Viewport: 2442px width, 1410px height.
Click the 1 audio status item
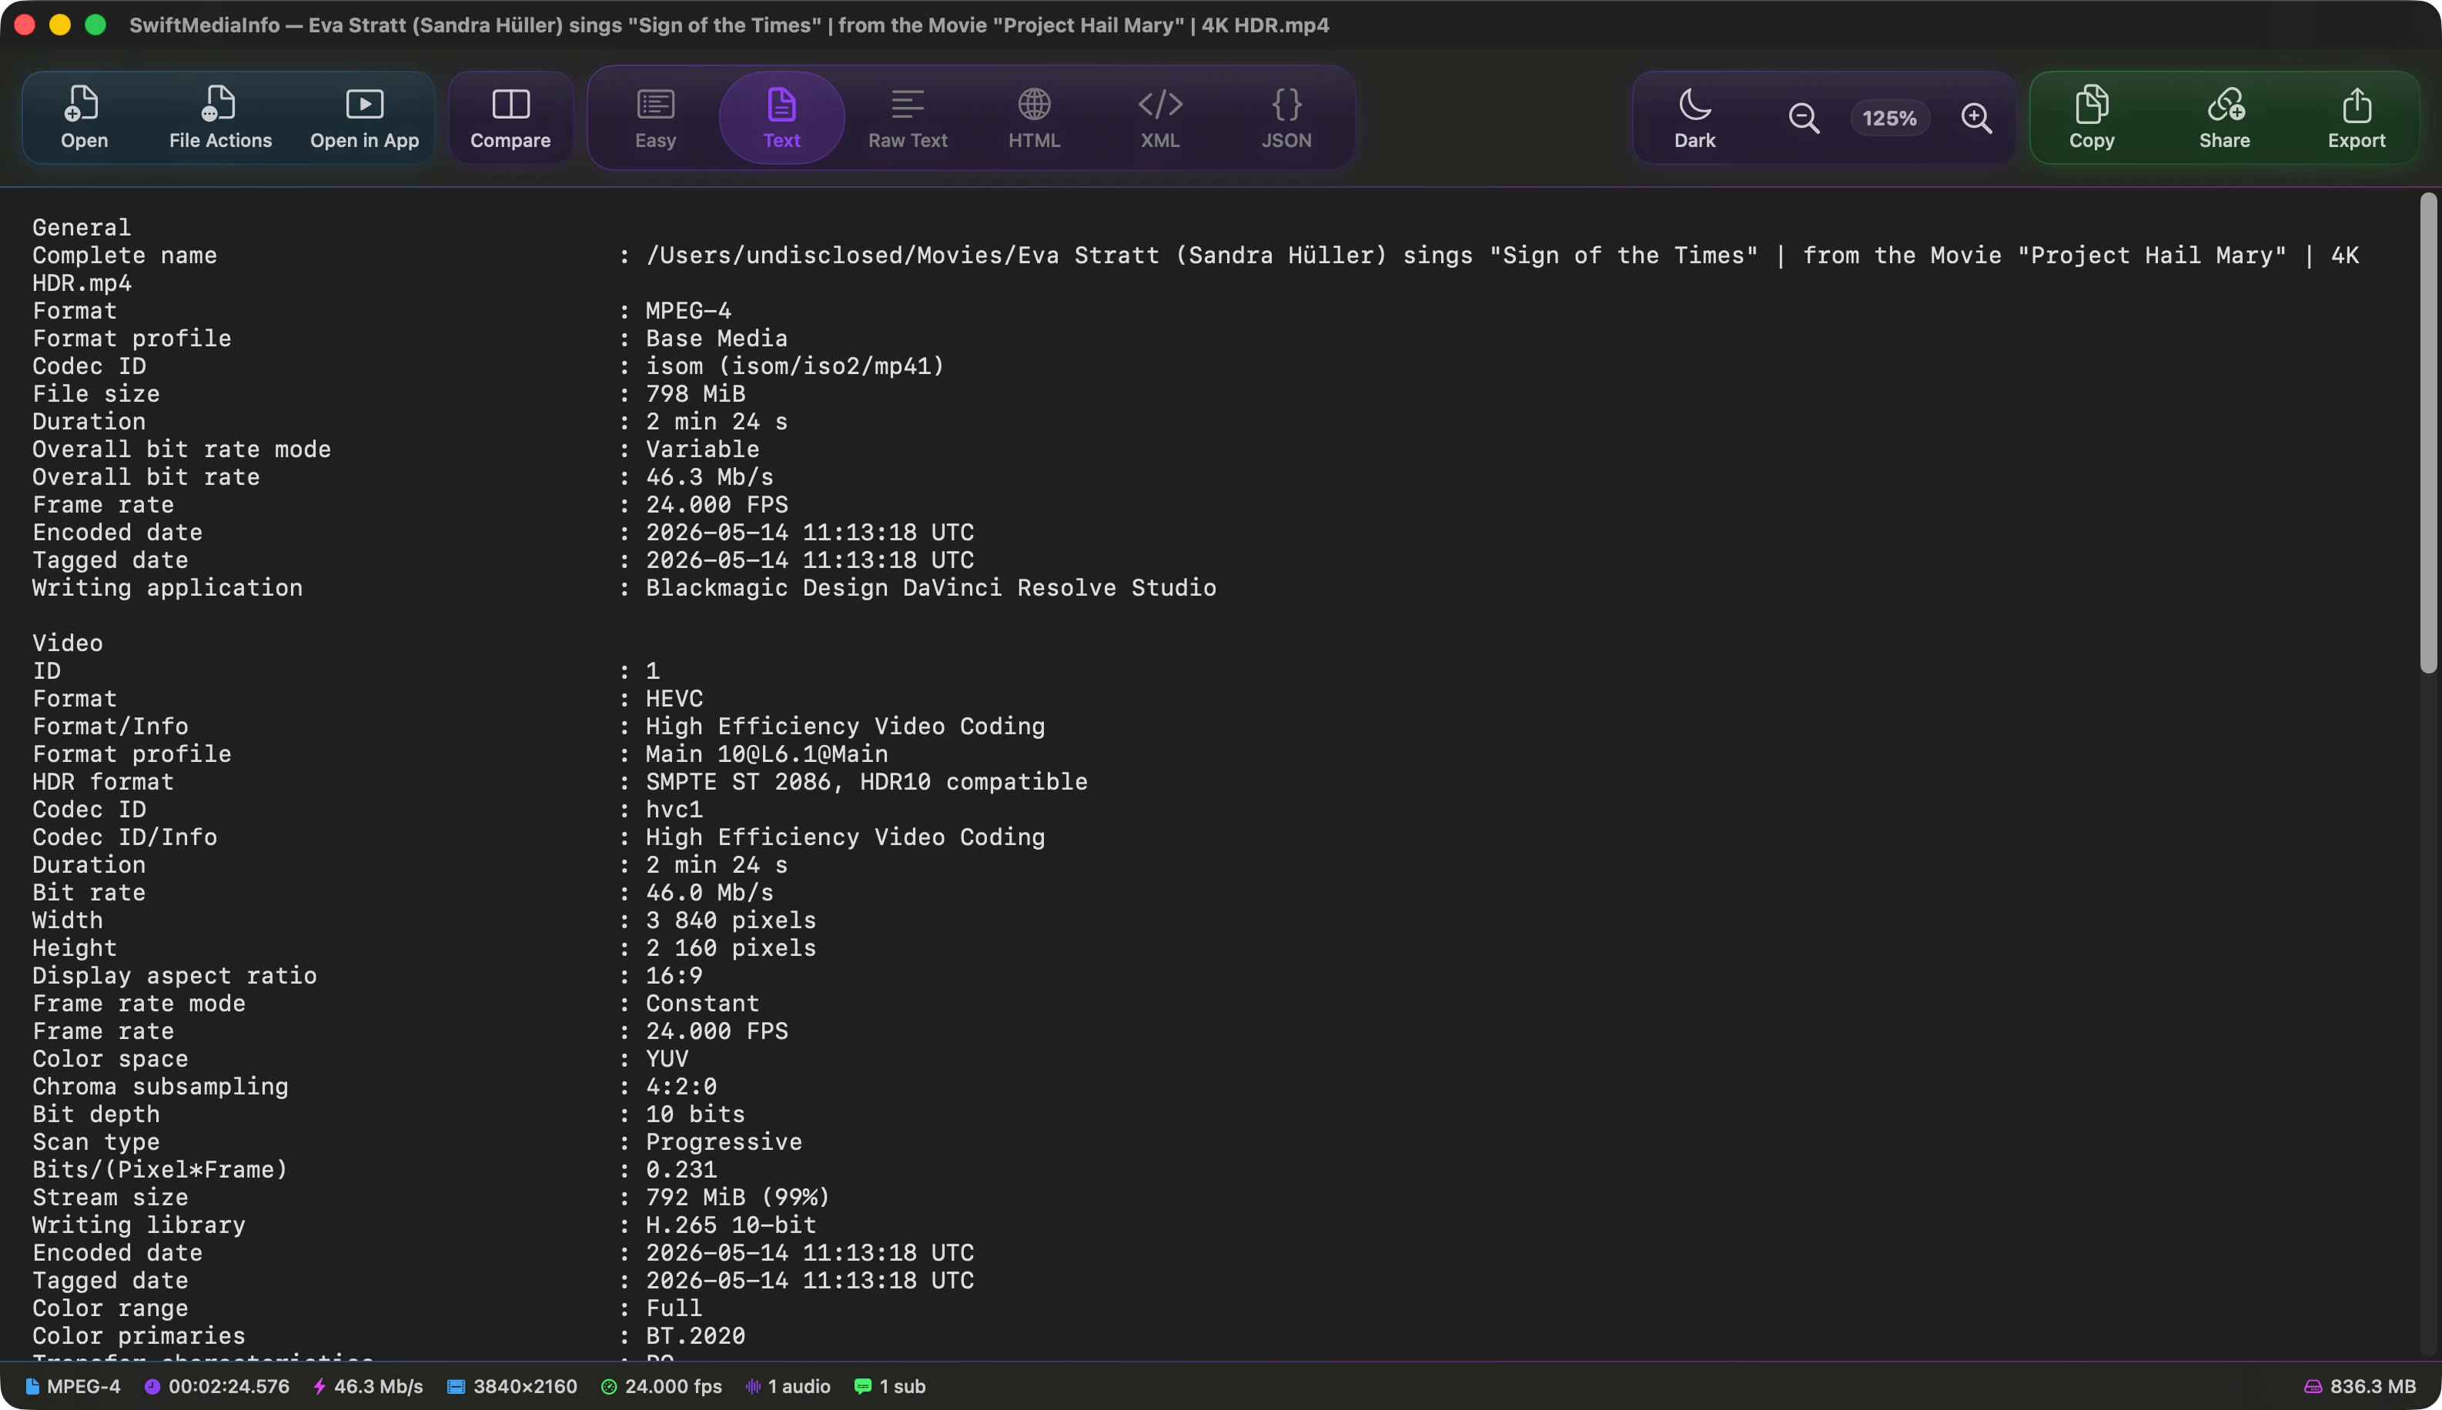(x=788, y=1387)
